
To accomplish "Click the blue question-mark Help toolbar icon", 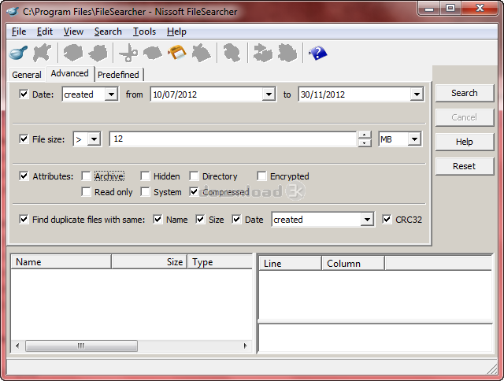I will click(x=317, y=53).
